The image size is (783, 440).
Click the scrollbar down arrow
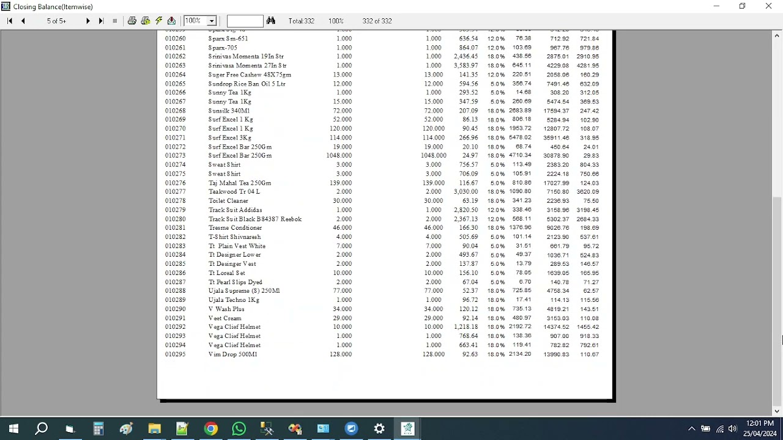pos(777,411)
